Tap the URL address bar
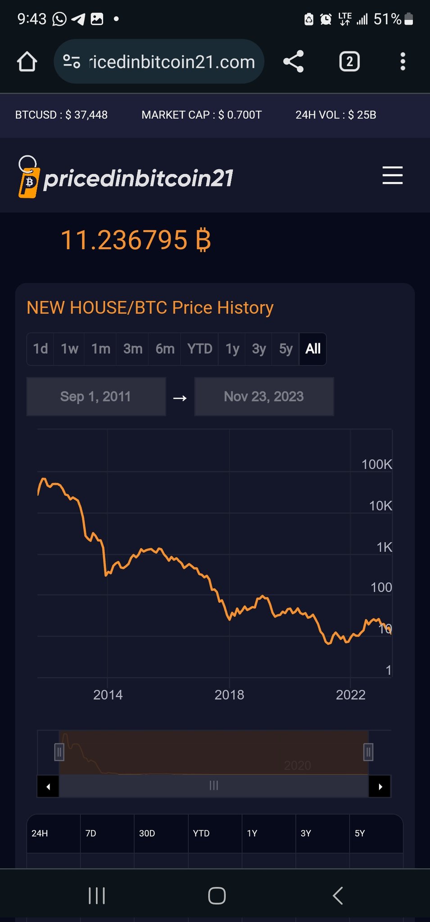Image resolution: width=430 pixels, height=922 pixels. click(x=172, y=62)
